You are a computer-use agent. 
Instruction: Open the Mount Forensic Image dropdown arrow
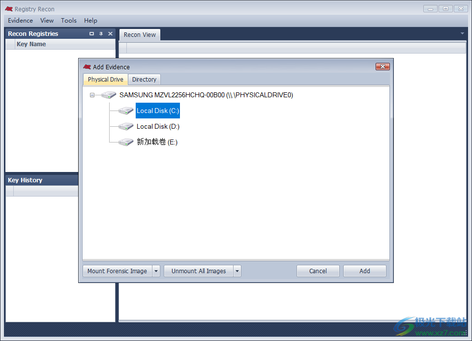pos(156,271)
